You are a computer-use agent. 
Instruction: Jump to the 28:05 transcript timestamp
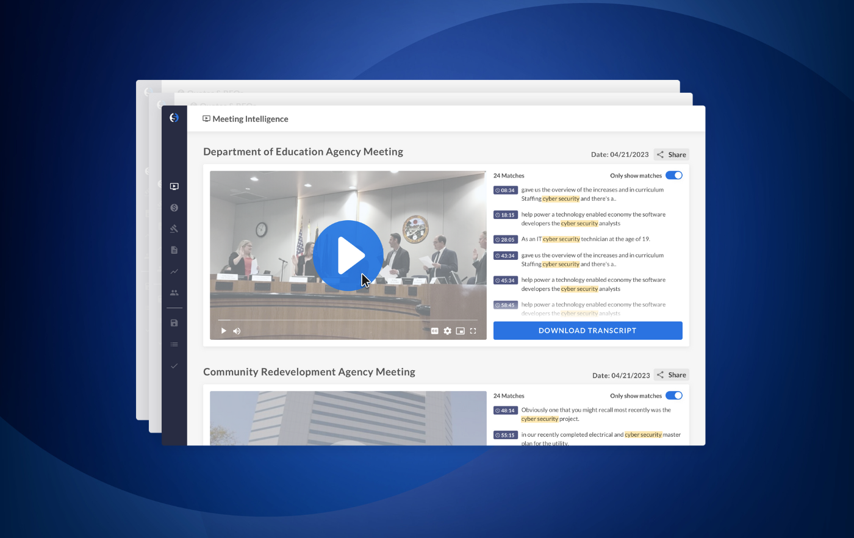click(505, 240)
